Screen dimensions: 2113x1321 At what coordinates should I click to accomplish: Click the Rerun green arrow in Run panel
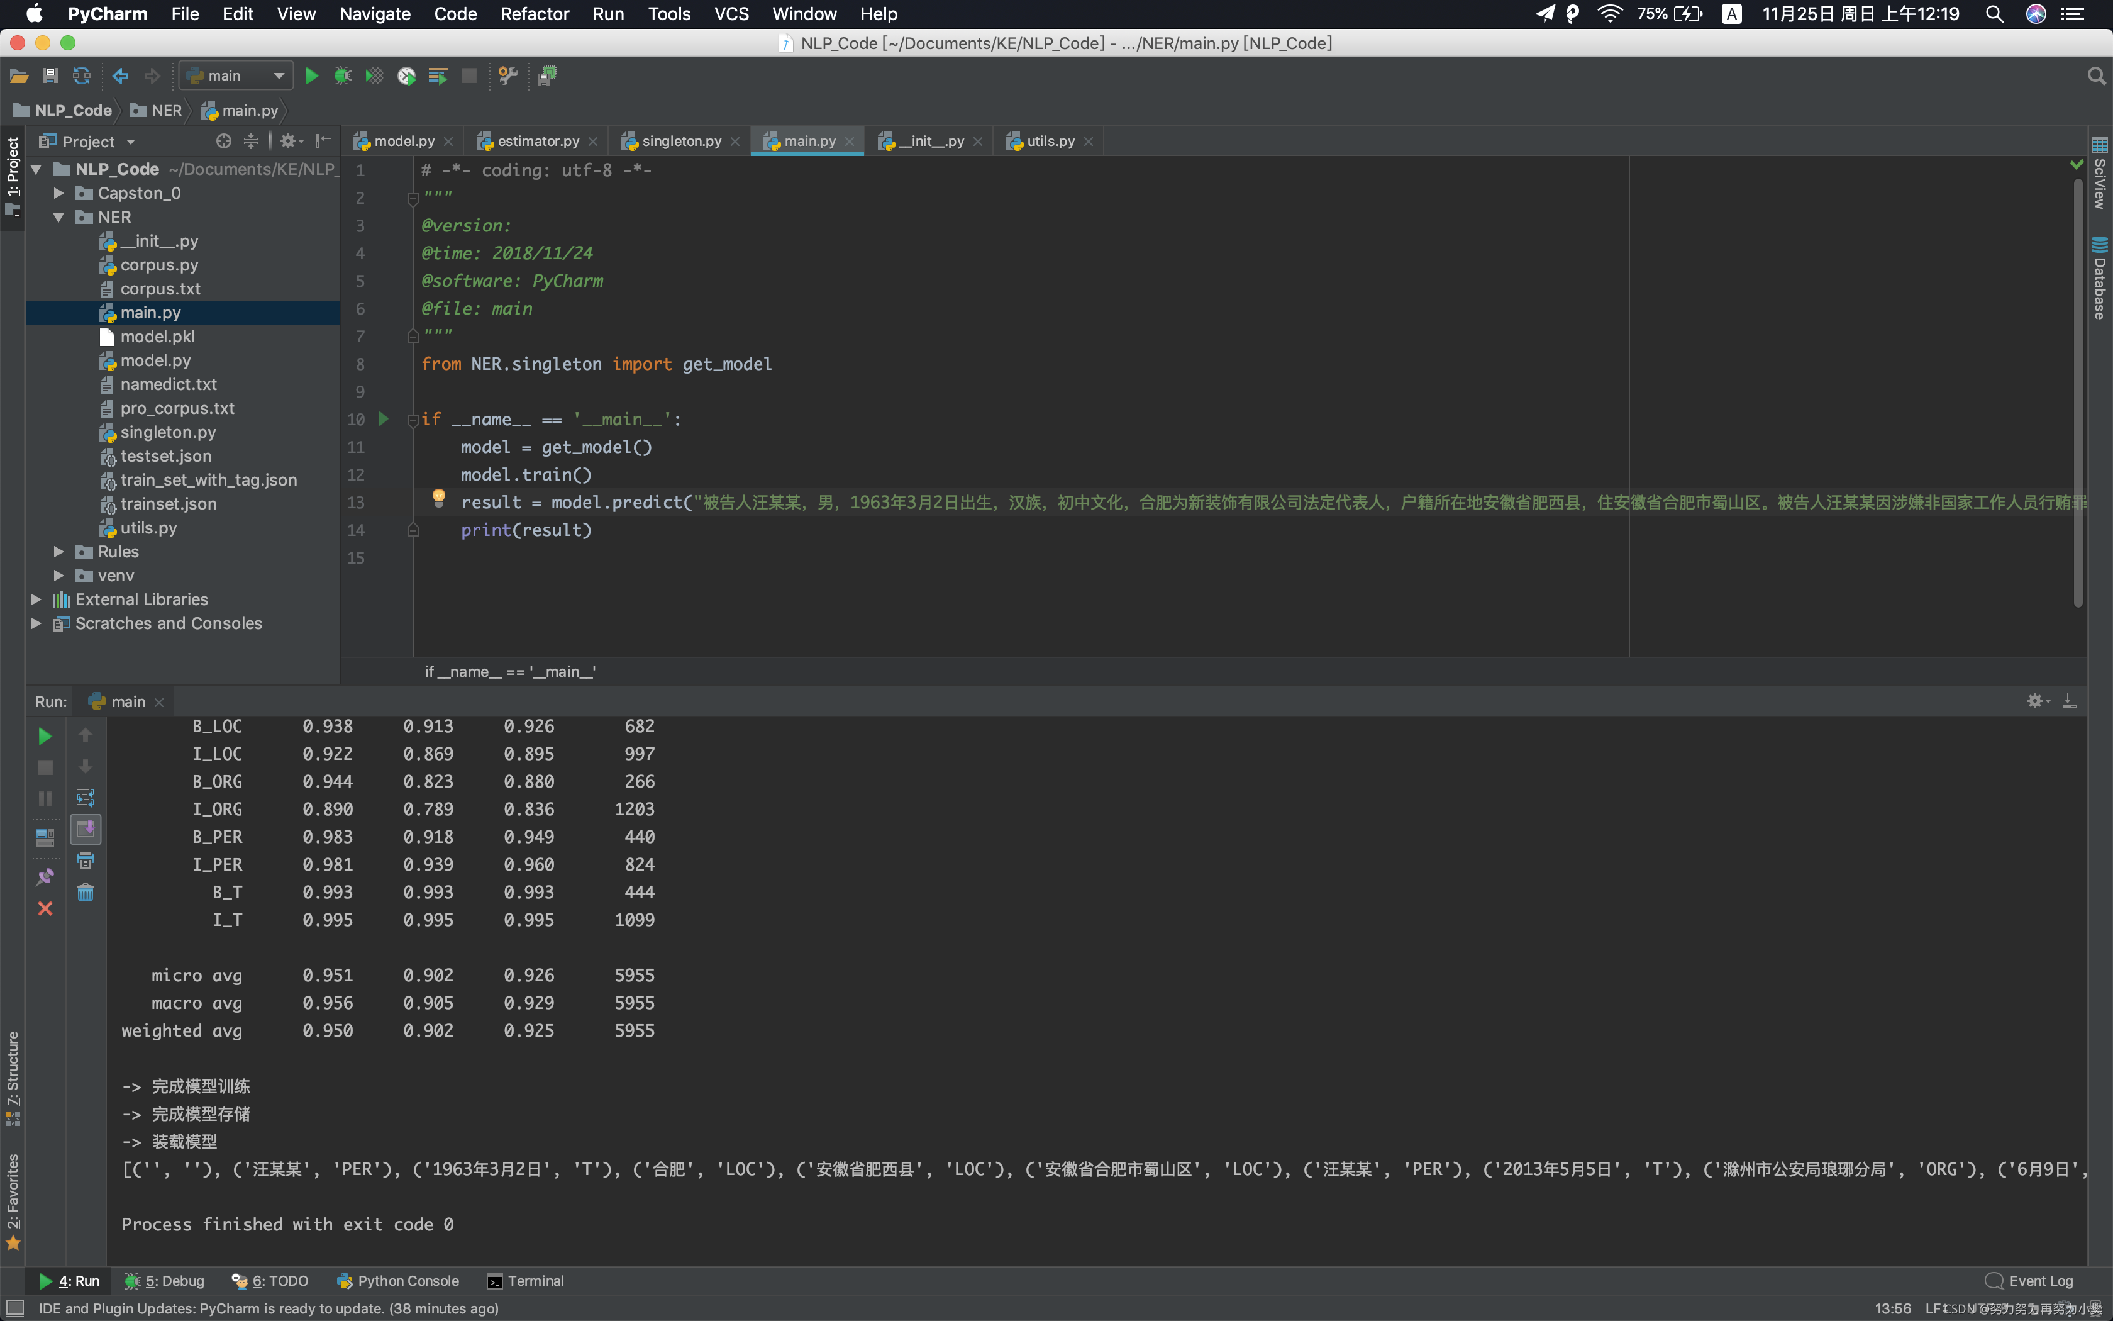tap(45, 735)
